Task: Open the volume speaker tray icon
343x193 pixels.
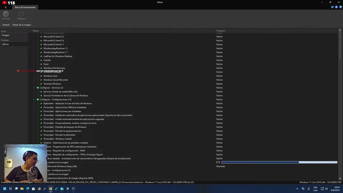Action: click(326, 189)
